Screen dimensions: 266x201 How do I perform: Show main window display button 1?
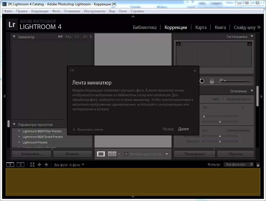pos(10,165)
